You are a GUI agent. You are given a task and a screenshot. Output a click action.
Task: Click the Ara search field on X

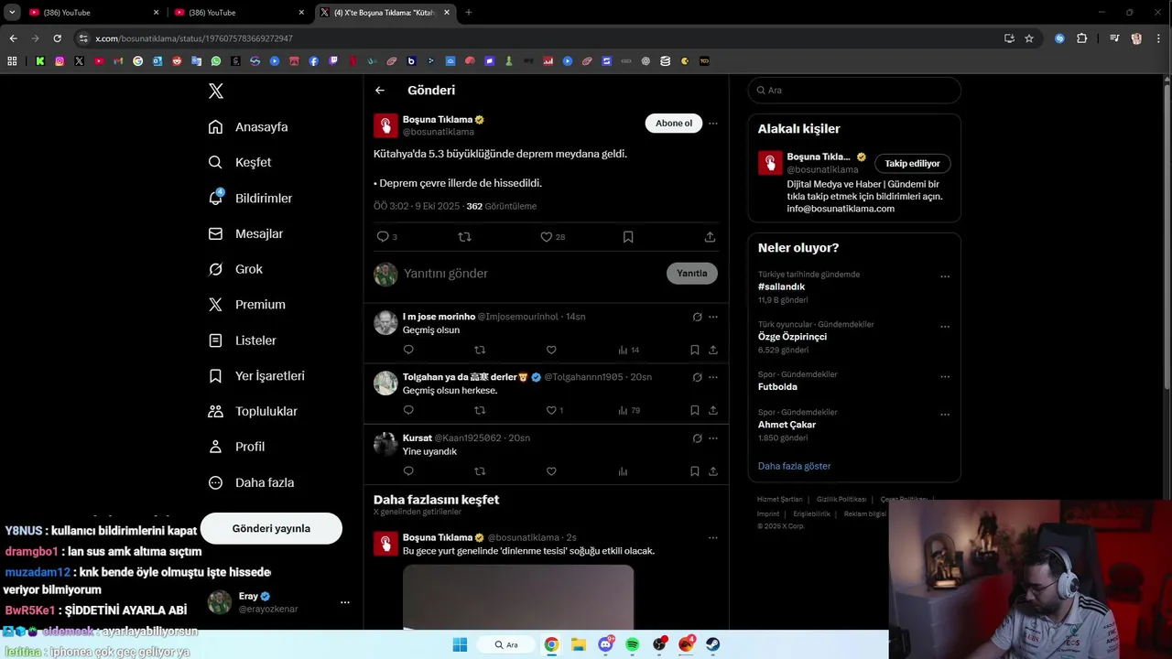pos(854,91)
